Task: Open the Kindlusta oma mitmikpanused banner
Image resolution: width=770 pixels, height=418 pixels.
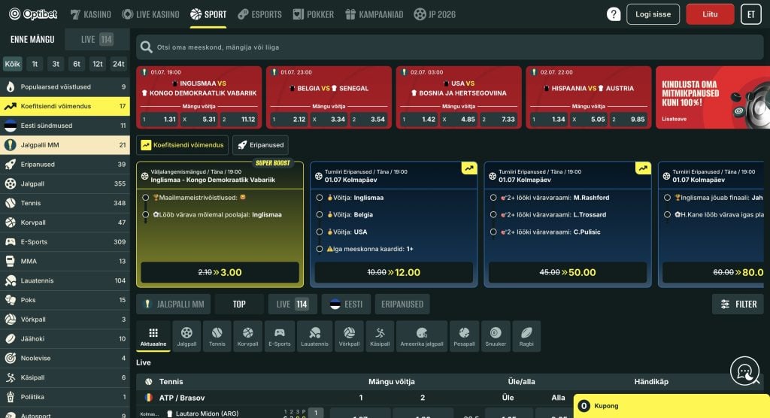Action: 713,98
